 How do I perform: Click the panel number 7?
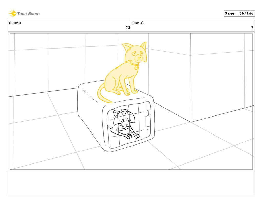tap(252, 28)
